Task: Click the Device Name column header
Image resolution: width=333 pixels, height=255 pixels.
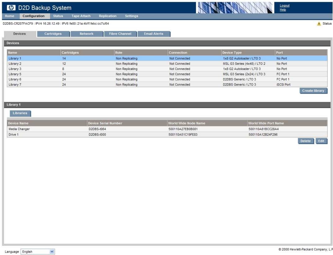Action: coord(47,123)
